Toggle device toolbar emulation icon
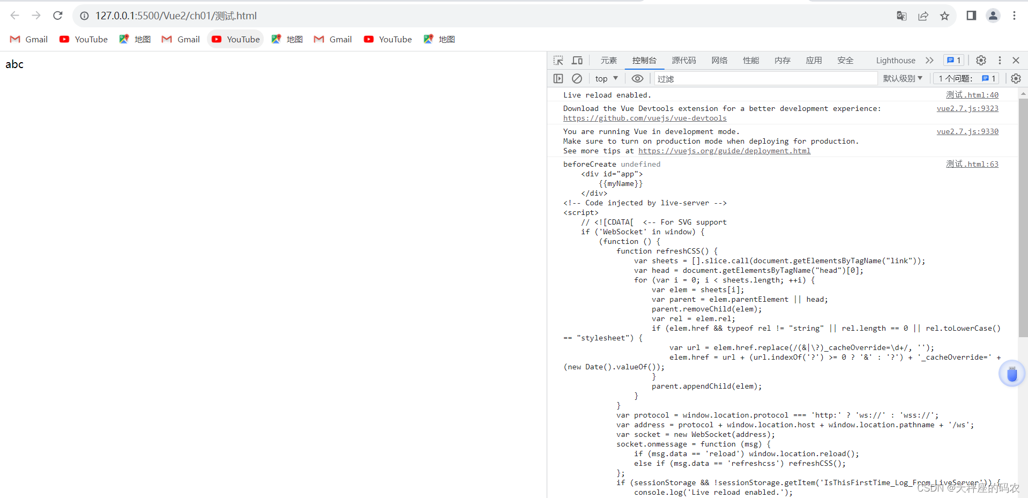This screenshot has width=1028, height=498. click(x=577, y=61)
